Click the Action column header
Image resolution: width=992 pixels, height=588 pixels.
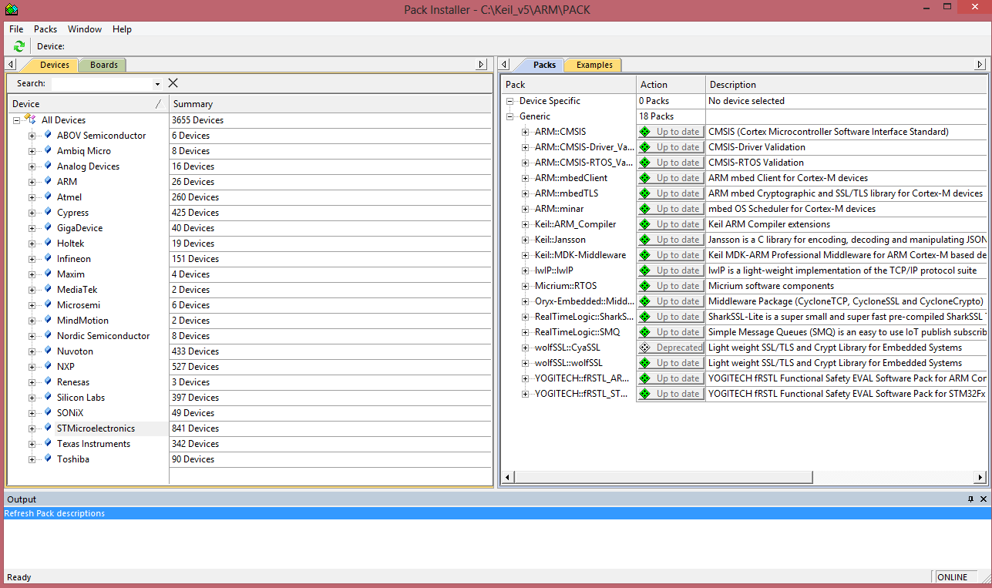coord(671,85)
